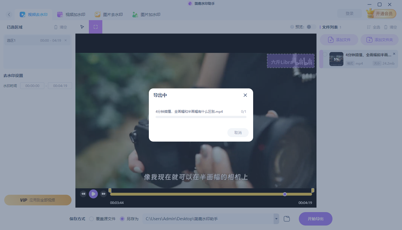Expand the save path dropdown arrow
The width and height of the screenshot is (402, 230).
[276, 219]
